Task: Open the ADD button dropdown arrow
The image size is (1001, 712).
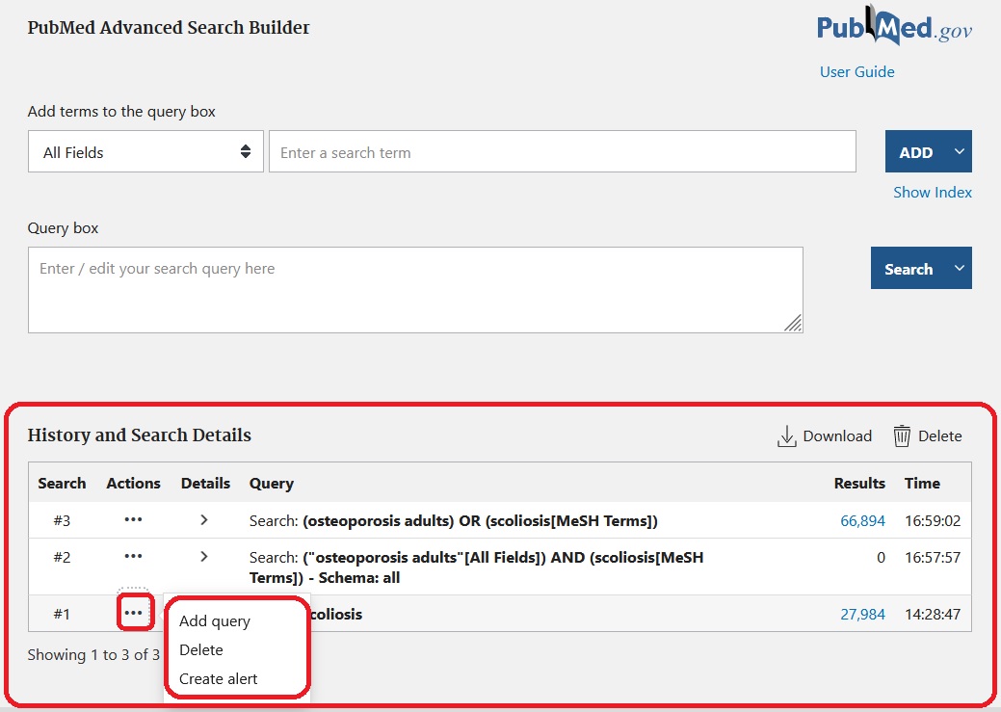Action: click(x=959, y=151)
